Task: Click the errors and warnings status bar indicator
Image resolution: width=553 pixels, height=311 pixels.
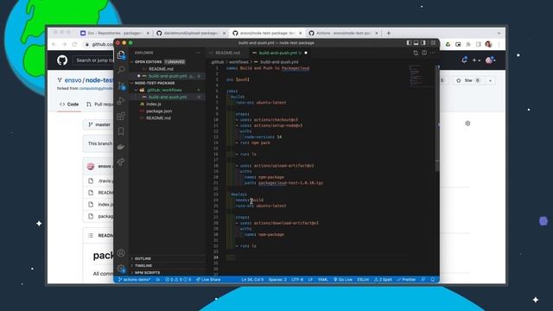Action: 178,280
